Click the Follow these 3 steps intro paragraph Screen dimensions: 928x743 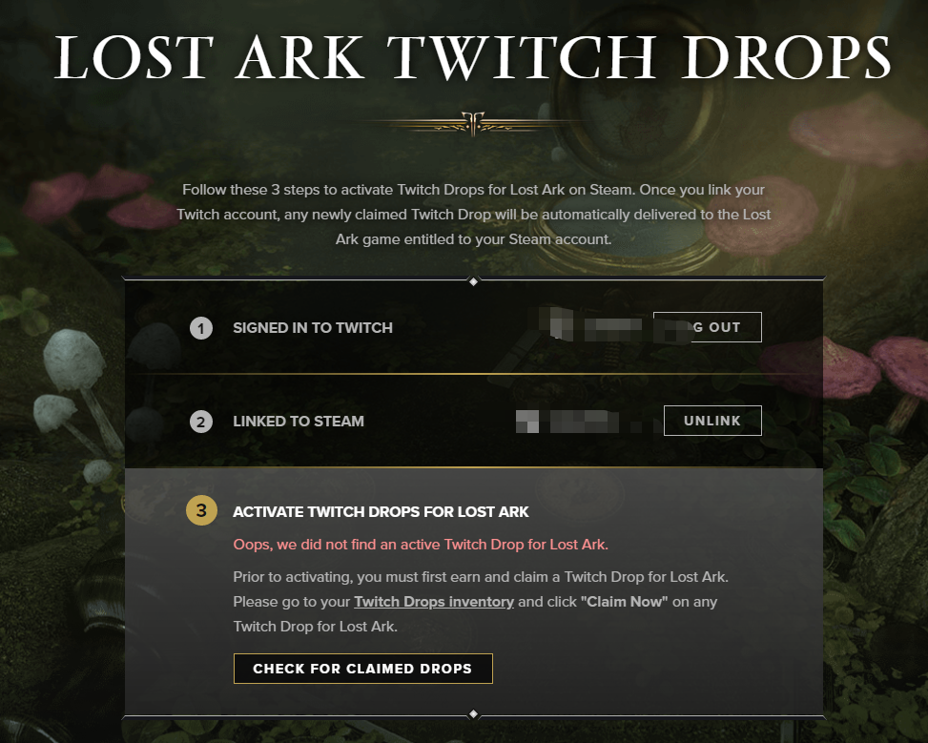(x=473, y=215)
